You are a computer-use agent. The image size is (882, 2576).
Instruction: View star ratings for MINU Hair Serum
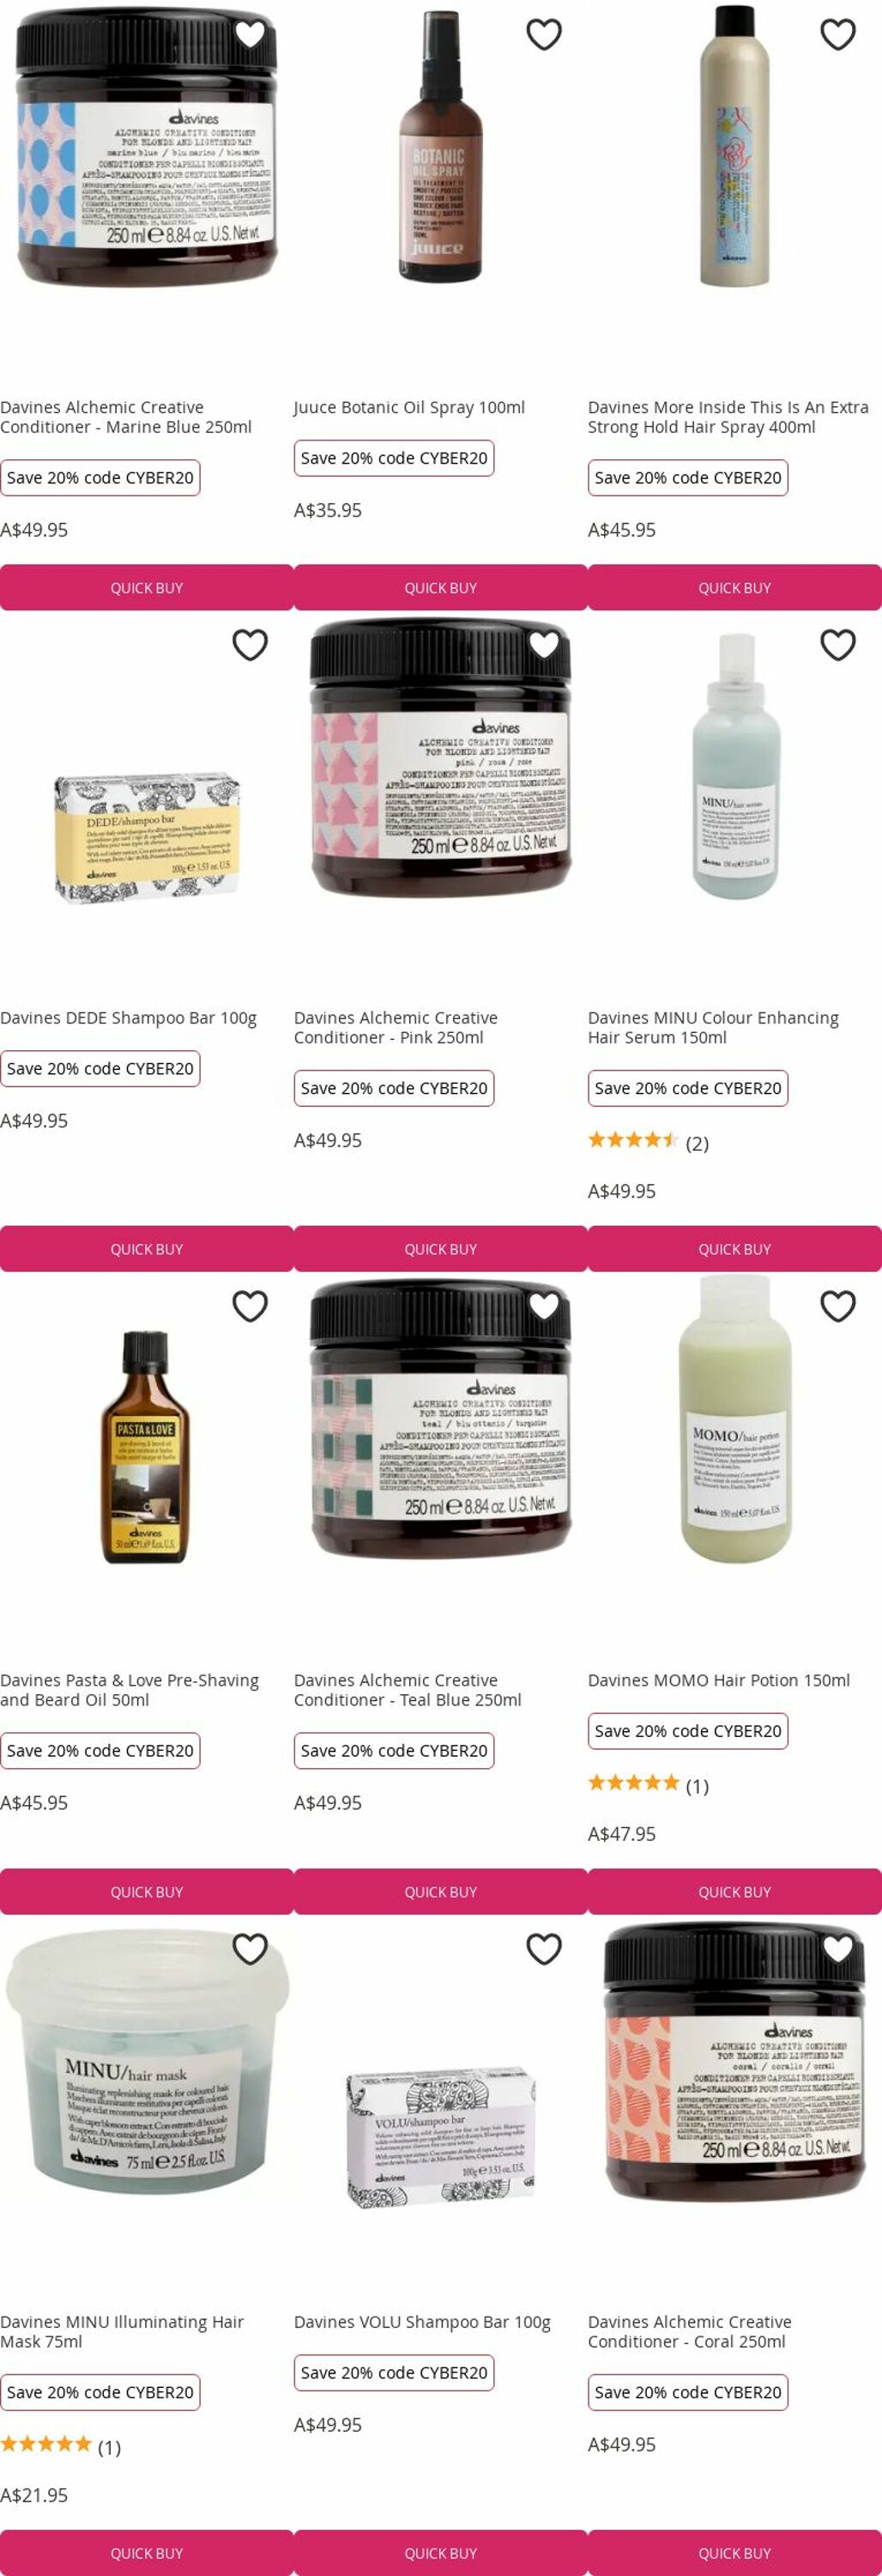649,1141
